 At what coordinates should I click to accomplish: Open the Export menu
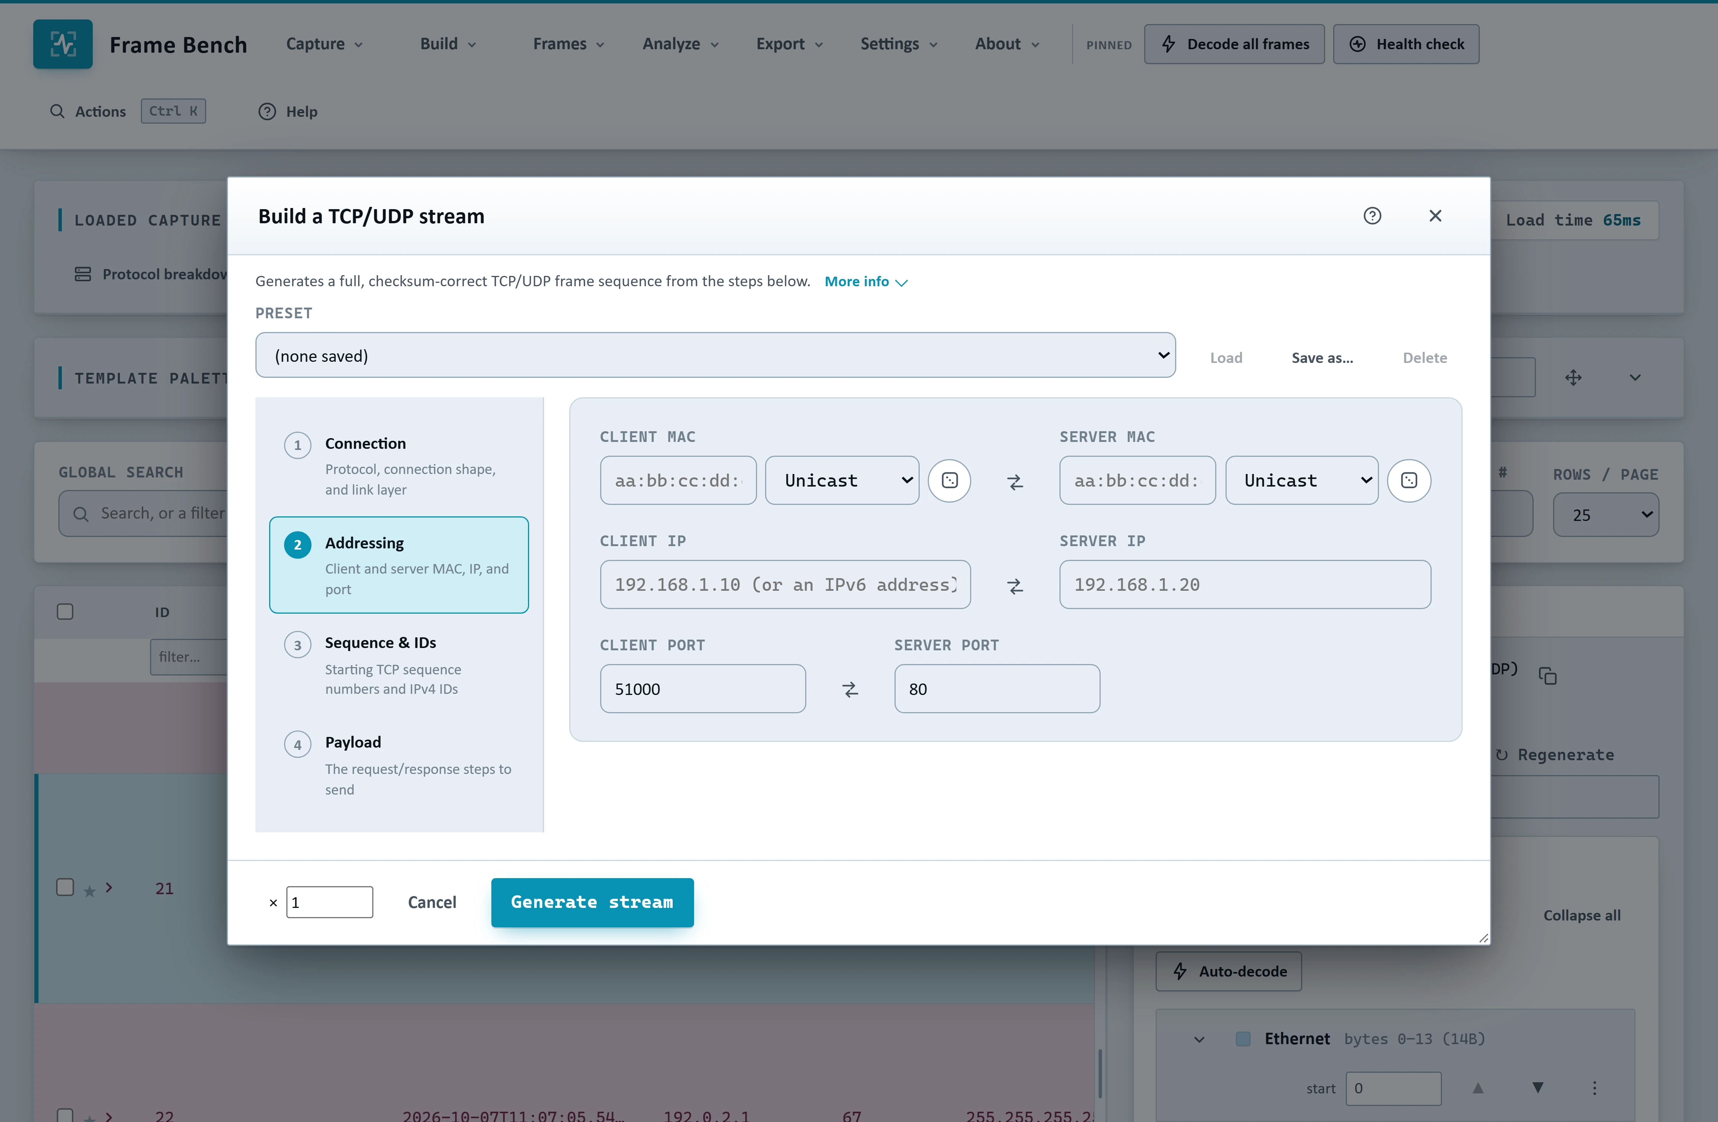(x=790, y=44)
